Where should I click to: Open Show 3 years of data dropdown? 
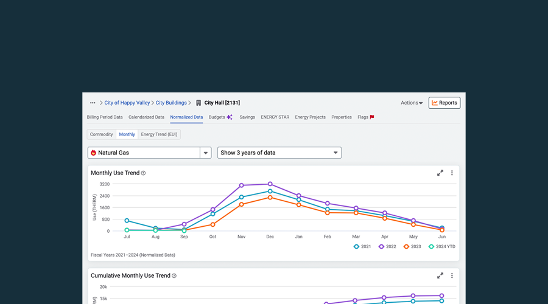tap(279, 153)
